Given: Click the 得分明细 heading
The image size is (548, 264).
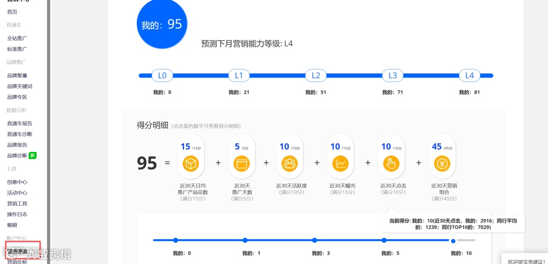Looking at the screenshot, I should pos(152,125).
